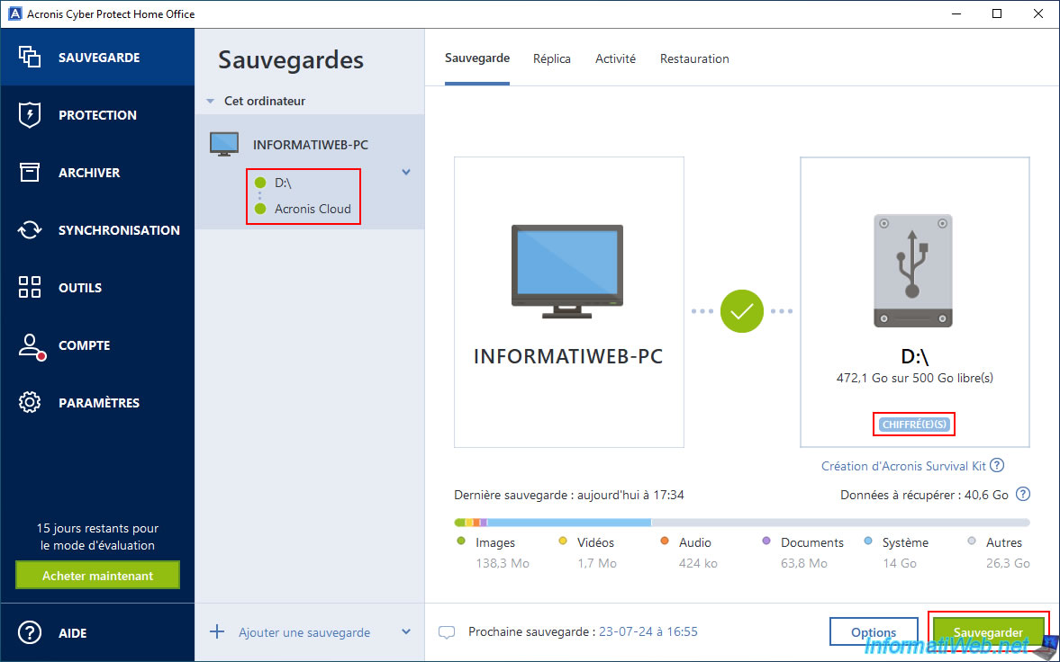Image resolution: width=1060 pixels, height=662 pixels.
Task: Open the Aide help section
Action: (x=97, y=633)
